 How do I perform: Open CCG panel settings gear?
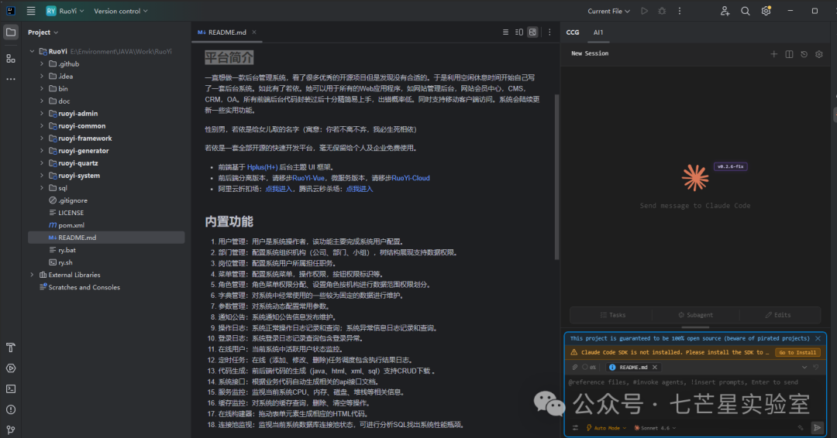coord(819,54)
